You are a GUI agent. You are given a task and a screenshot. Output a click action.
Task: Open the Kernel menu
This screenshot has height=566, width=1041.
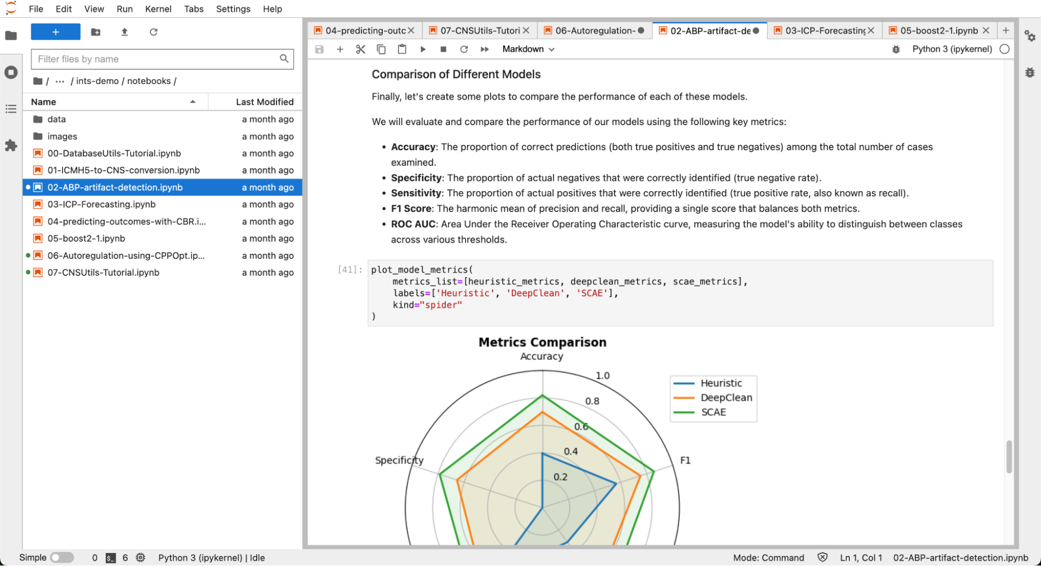click(158, 9)
